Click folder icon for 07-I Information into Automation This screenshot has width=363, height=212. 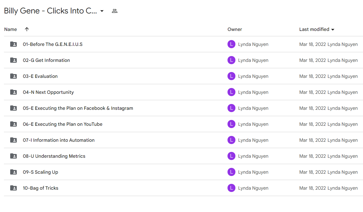click(x=13, y=140)
